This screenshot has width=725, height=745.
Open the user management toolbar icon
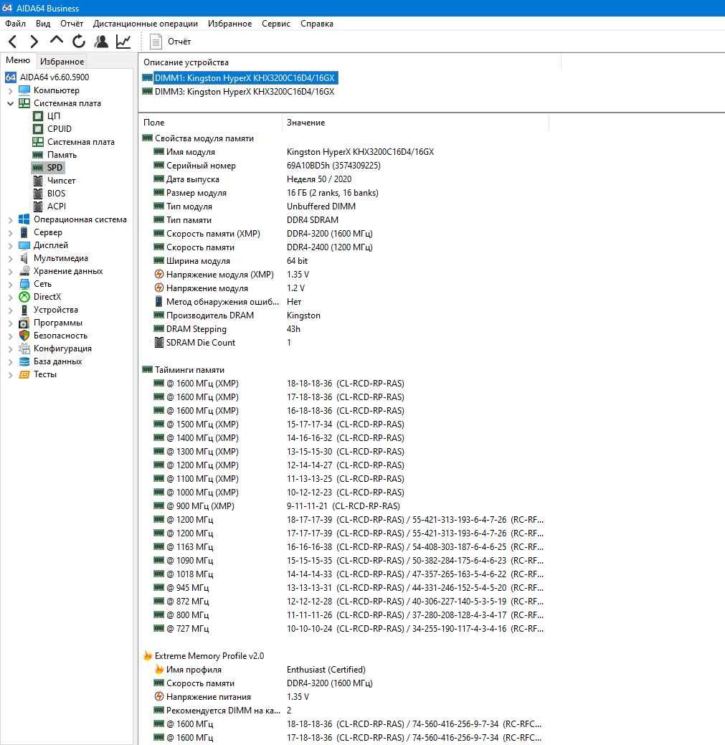click(100, 42)
